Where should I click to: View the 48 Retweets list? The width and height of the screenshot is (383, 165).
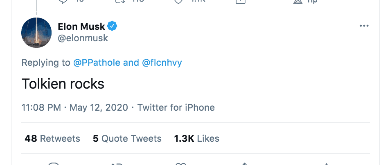coord(52,138)
